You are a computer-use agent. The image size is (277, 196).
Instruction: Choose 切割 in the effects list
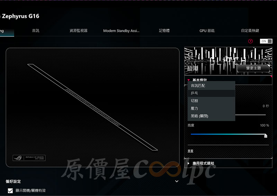[x=211, y=101]
